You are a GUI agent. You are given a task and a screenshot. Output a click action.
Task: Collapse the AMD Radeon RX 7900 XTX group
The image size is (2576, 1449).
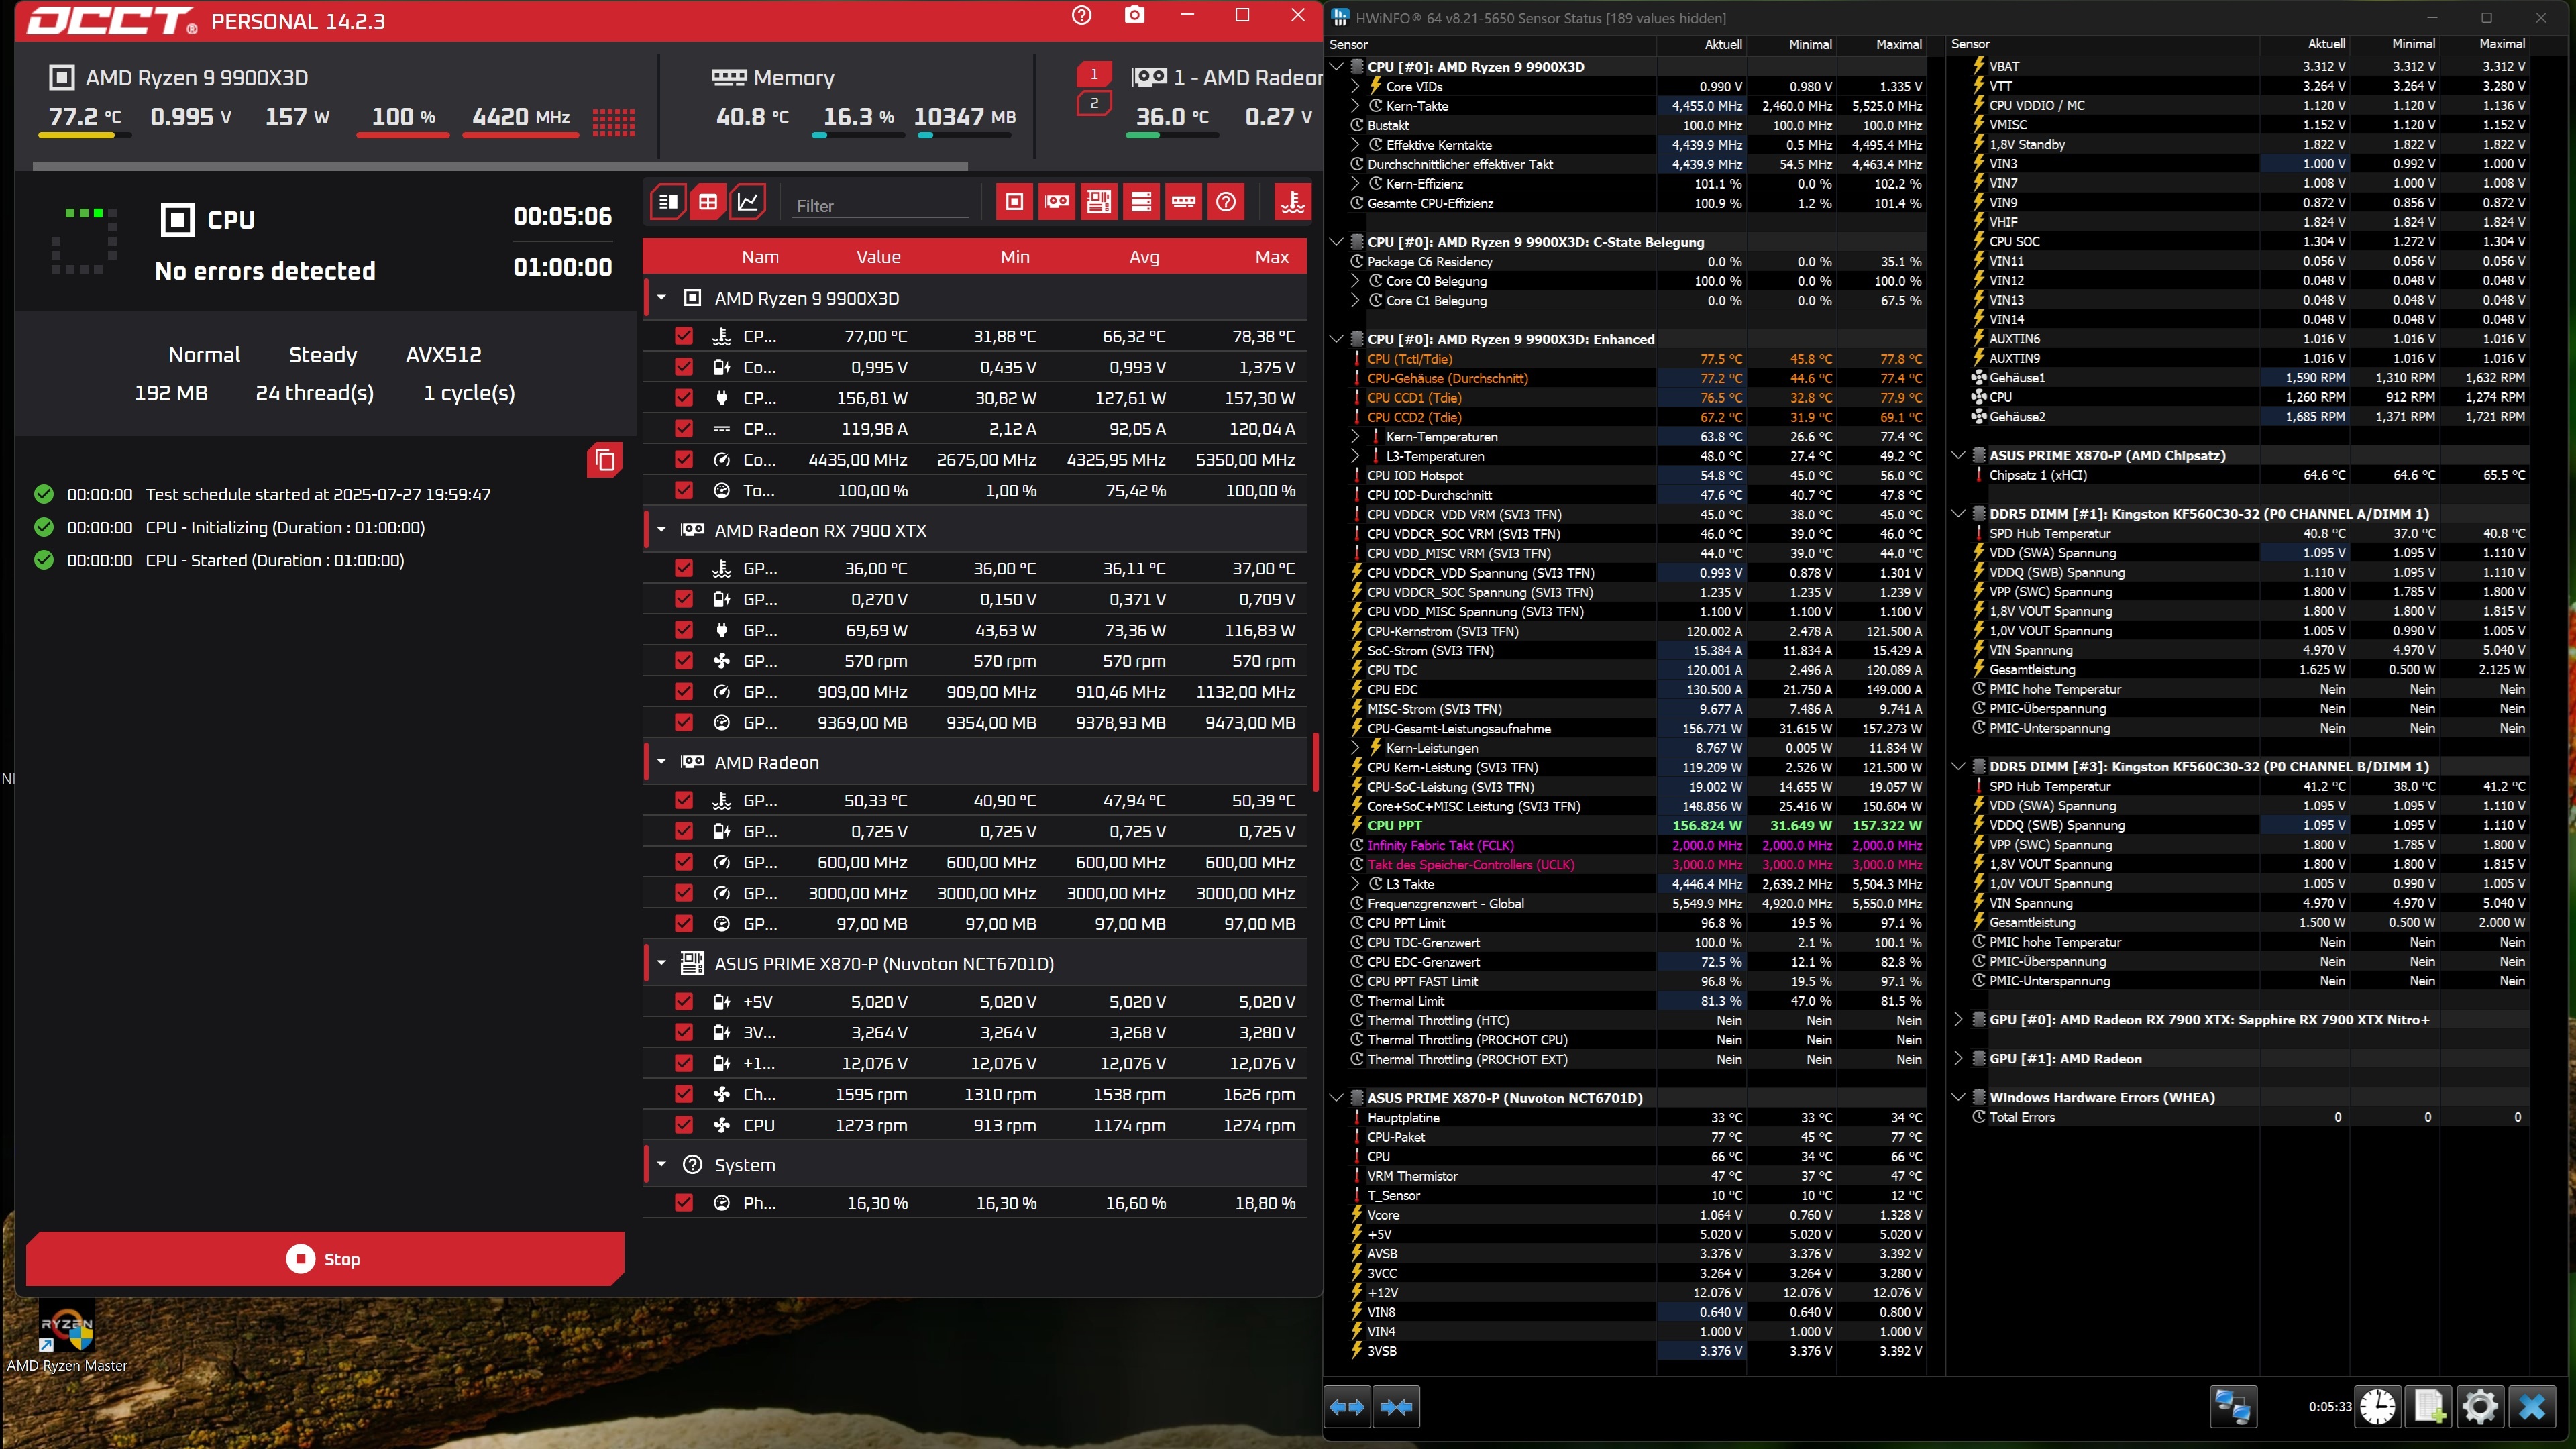(661, 530)
